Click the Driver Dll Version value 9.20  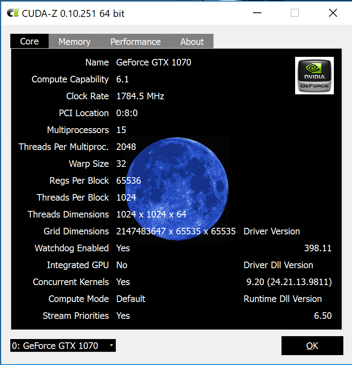click(289, 282)
